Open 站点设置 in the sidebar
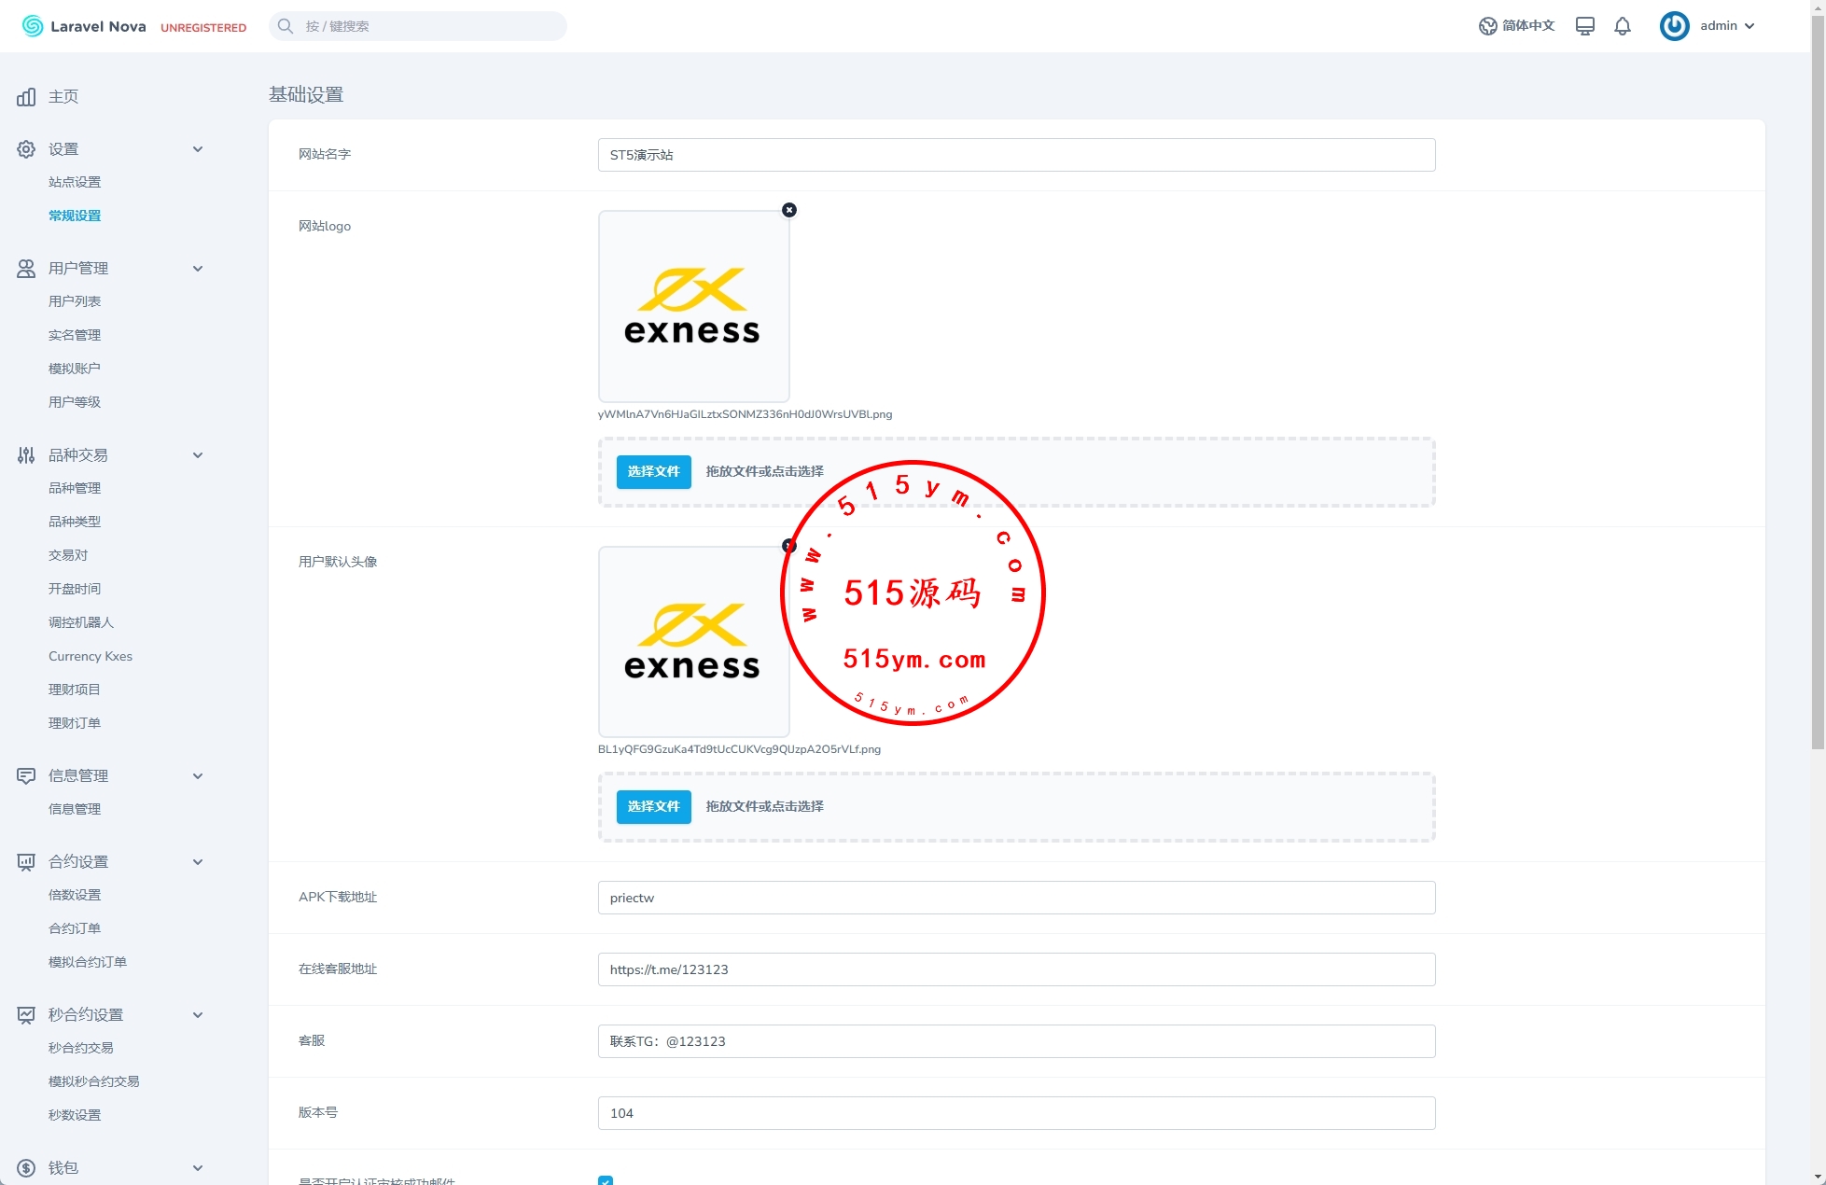The image size is (1826, 1185). click(x=75, y=182)
